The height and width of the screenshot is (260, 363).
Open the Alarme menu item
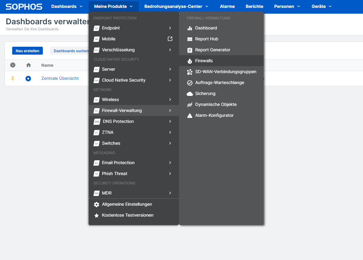click(227, 6)
